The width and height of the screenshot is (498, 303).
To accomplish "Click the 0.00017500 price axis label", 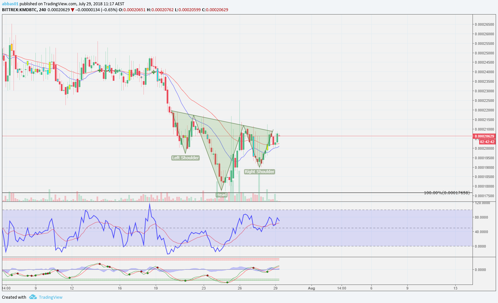I will click(484, 196).
